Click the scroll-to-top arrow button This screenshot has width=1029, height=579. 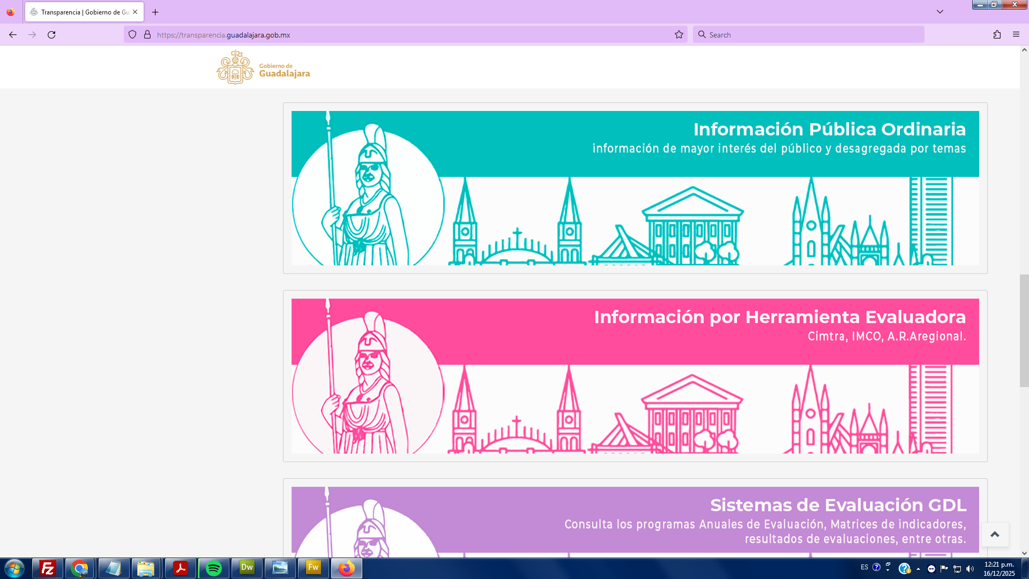point(995,535)
